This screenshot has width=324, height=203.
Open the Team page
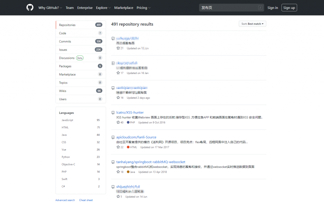pos(70,8)
